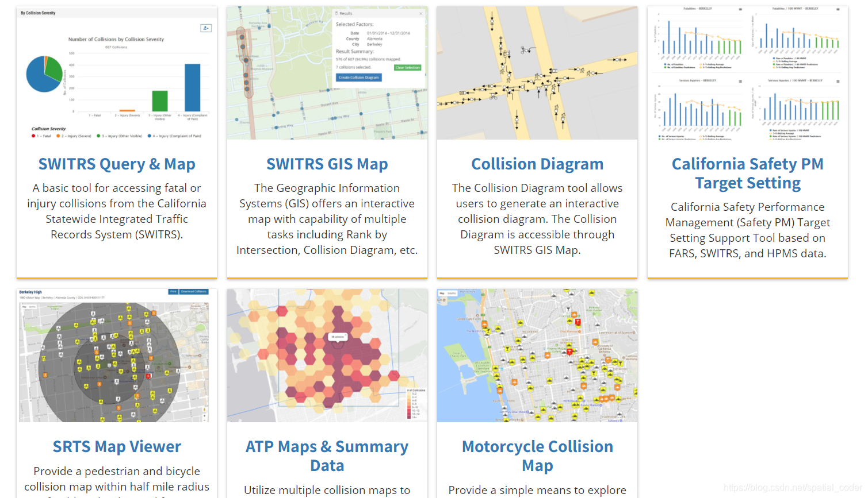Screen dimensions: 868x498
Task: Click the SWITRS GIS Map preview image
Action: coord(327,73)
